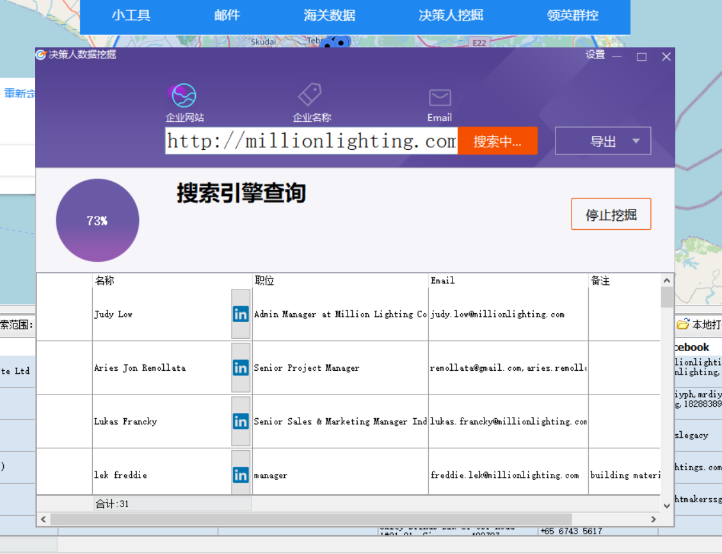Click the Email column header
Screen dimensions: 722x554
click(508, 281)
